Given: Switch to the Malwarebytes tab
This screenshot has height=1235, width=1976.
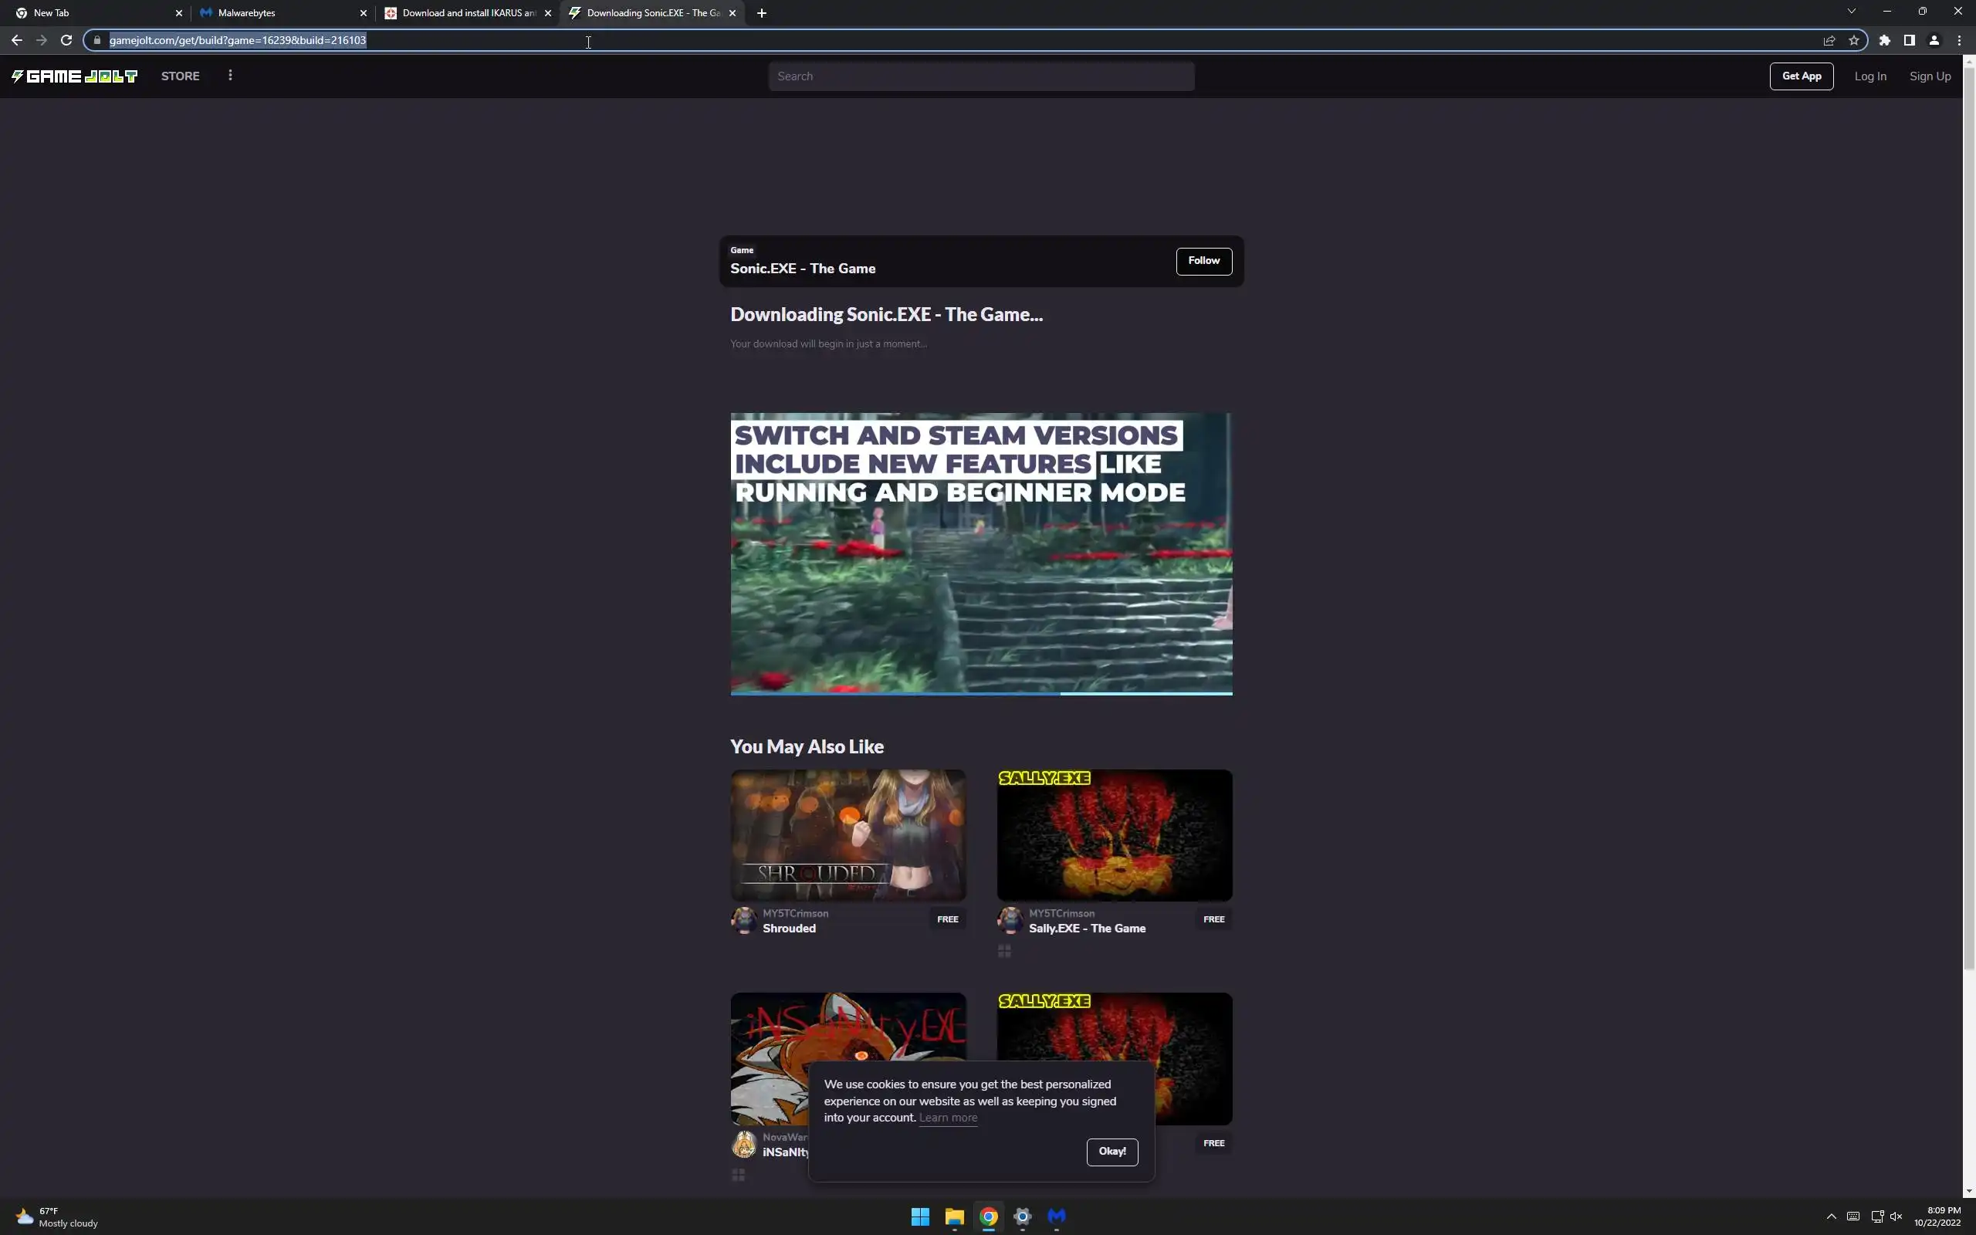Looking at the screenshot, I should coord(278,13).
